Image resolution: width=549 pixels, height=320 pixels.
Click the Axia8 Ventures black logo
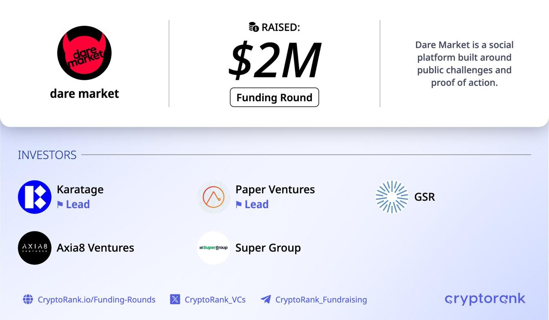point(35,248)
